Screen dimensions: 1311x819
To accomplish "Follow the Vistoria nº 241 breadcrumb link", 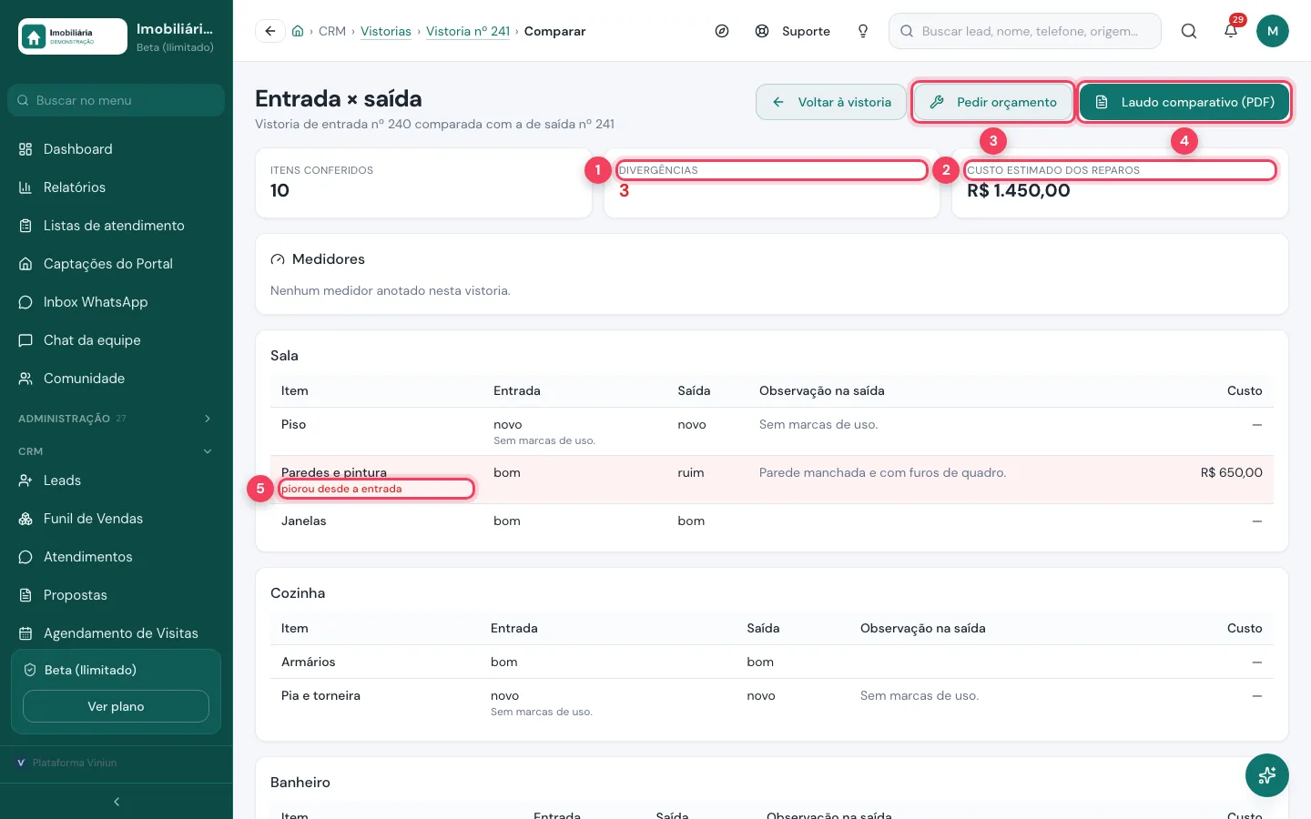I will click(x=468, y=31).
